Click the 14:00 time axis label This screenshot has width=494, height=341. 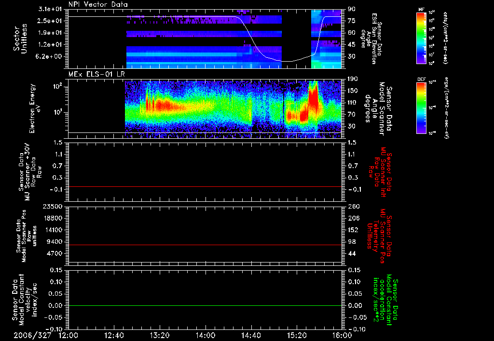coord(206,335)
